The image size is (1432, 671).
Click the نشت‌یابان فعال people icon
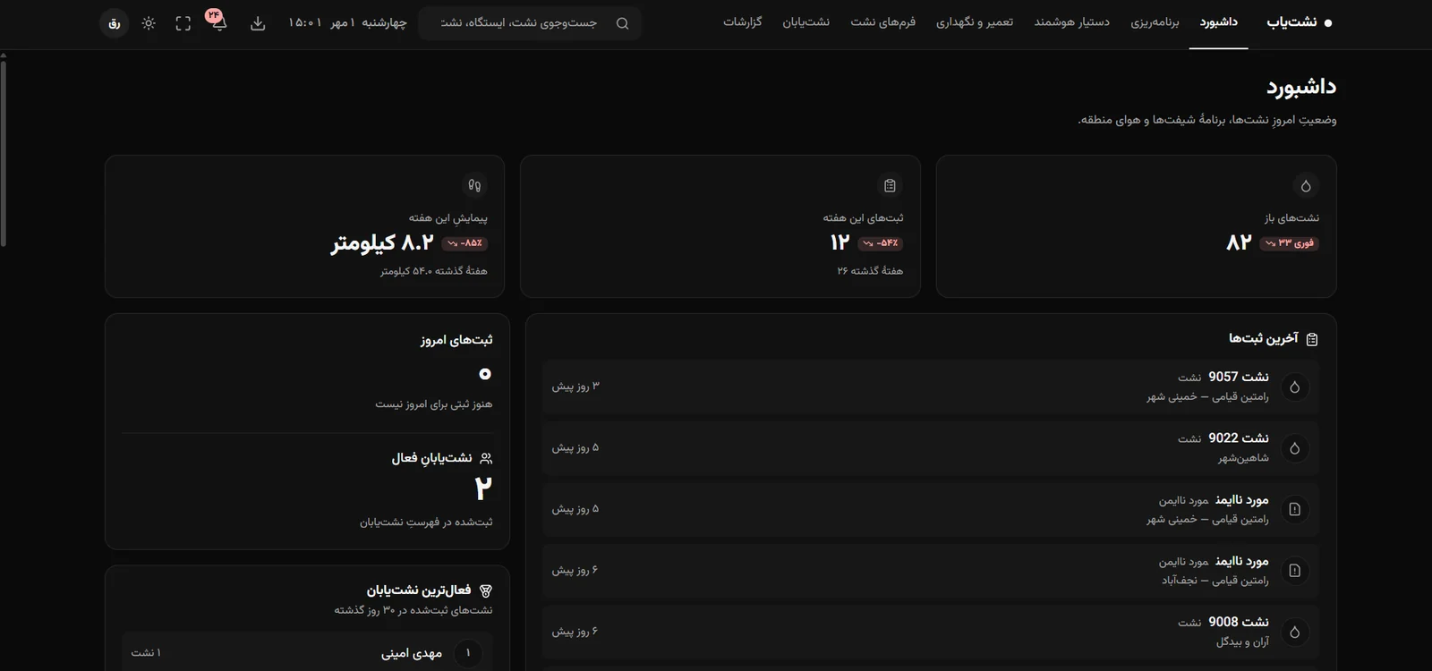click(x=486, y=458)
